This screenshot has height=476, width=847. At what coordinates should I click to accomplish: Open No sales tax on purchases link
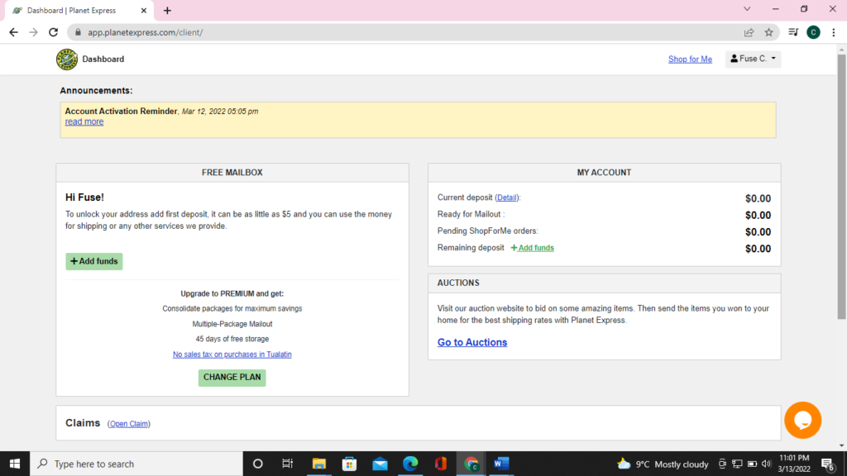[x=232, y=355]
